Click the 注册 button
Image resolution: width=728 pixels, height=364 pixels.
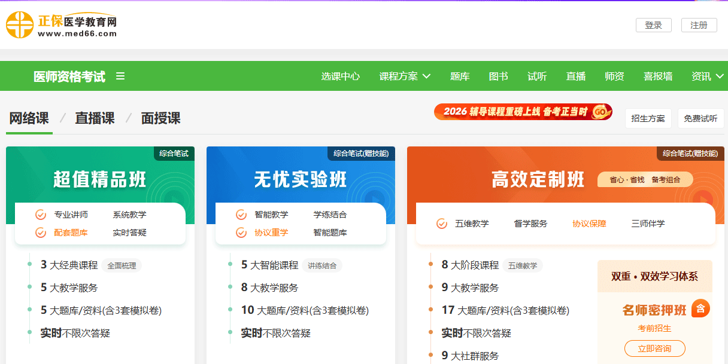[x=699, y=25]
